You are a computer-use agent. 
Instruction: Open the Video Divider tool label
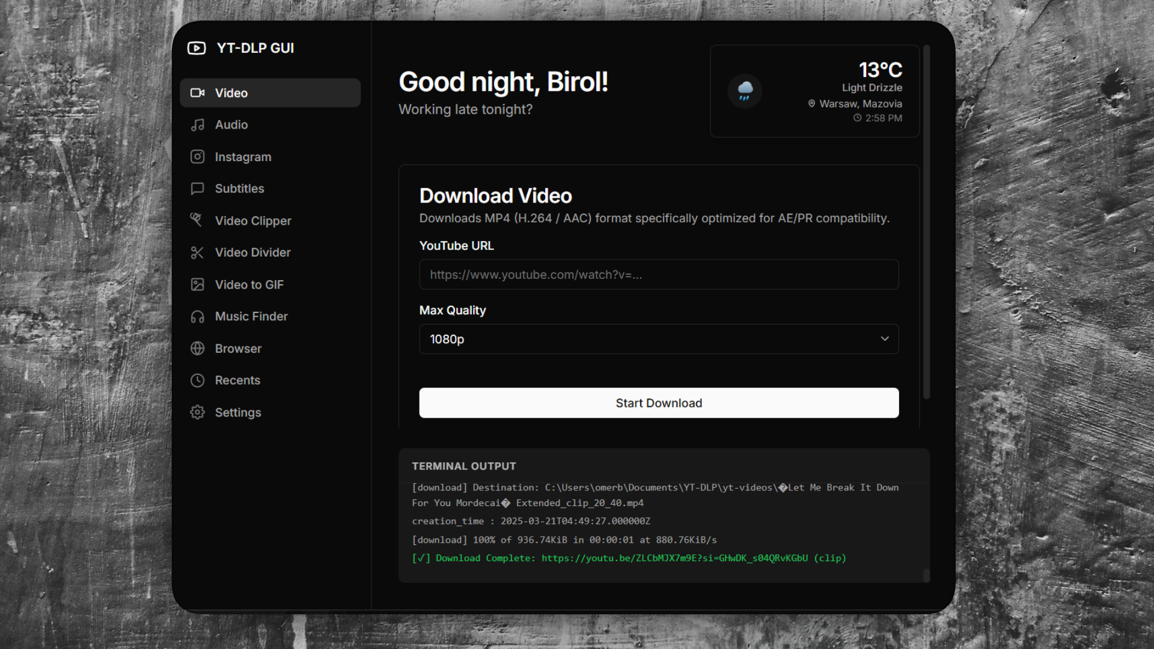point(253,252)
